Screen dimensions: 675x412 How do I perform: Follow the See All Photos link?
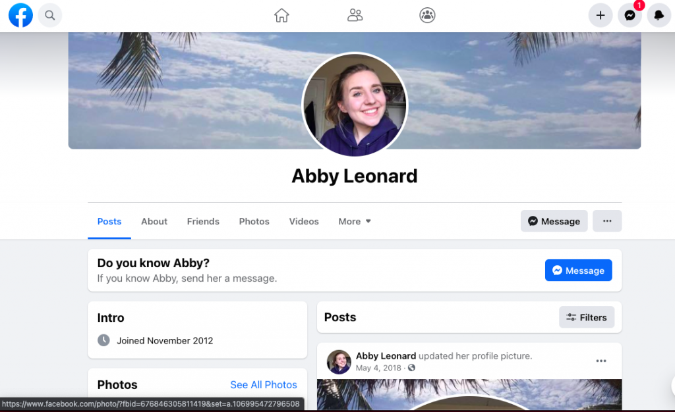(x=264, y=384)
